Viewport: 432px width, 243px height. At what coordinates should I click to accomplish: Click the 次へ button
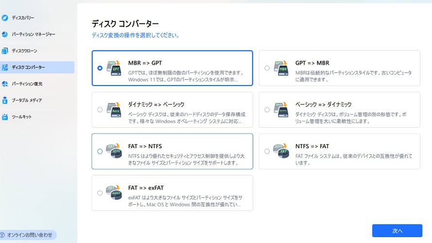pos(397,230)
